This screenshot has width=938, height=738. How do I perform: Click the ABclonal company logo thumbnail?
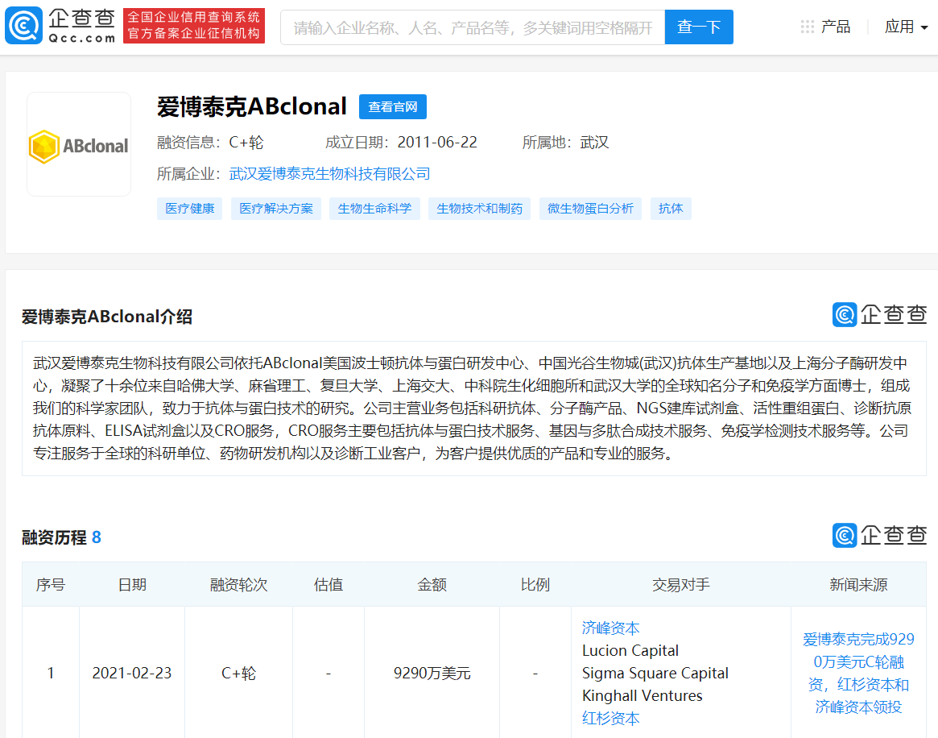(x=79, y=144)
